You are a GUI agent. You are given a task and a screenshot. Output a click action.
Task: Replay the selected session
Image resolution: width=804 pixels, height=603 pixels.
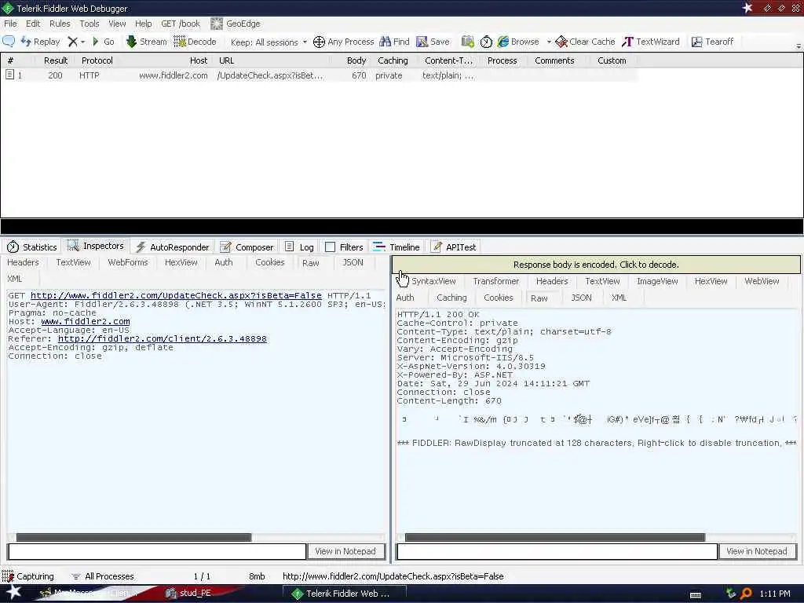(40, 42)
